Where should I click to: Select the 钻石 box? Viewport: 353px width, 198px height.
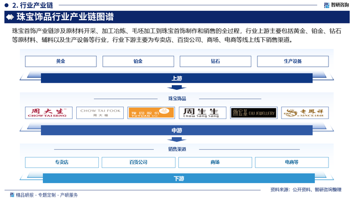click(216, 61)
